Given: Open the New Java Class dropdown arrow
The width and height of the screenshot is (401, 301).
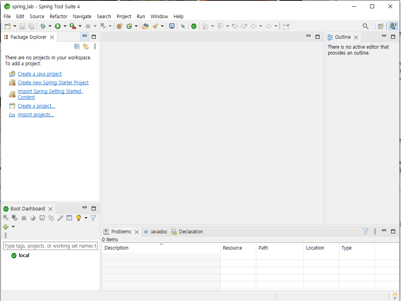Looking at the screenshot, I should (136, 26).
